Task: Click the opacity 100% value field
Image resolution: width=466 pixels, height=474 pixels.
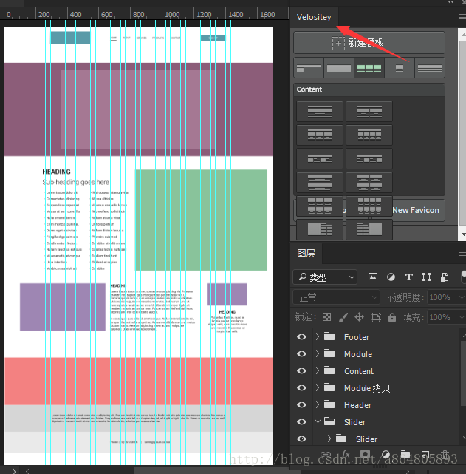Action: point(441,297)
